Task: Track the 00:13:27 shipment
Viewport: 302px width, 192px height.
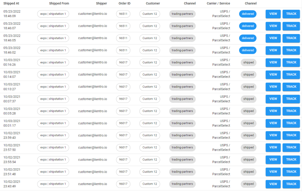Action: tap(291, 87)
